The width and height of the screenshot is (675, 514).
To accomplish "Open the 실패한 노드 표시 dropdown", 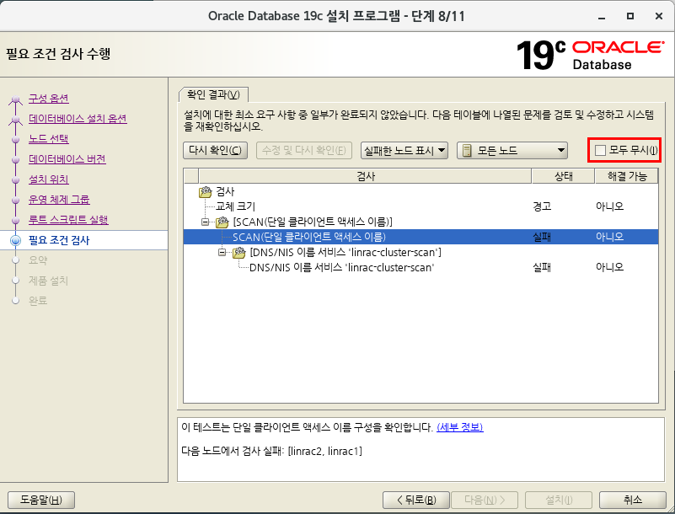I will (x=404, y=150).
